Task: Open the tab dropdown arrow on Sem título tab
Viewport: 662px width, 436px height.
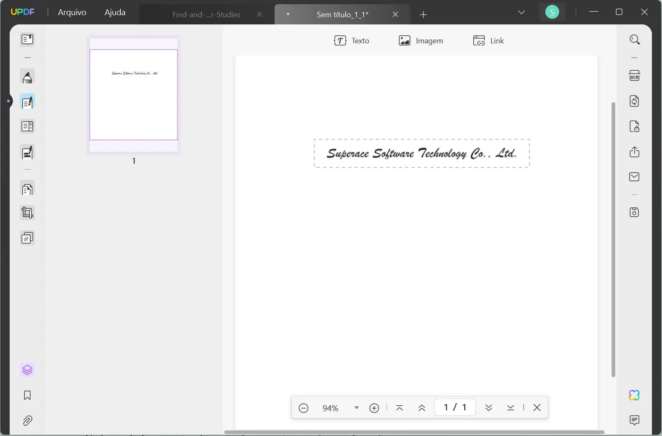Action: click(x=288, y=14)
